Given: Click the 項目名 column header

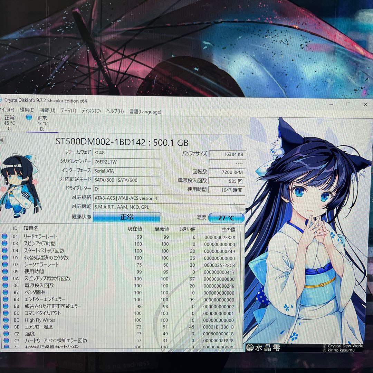Looking at the screenshot, I should click(31, 228).
